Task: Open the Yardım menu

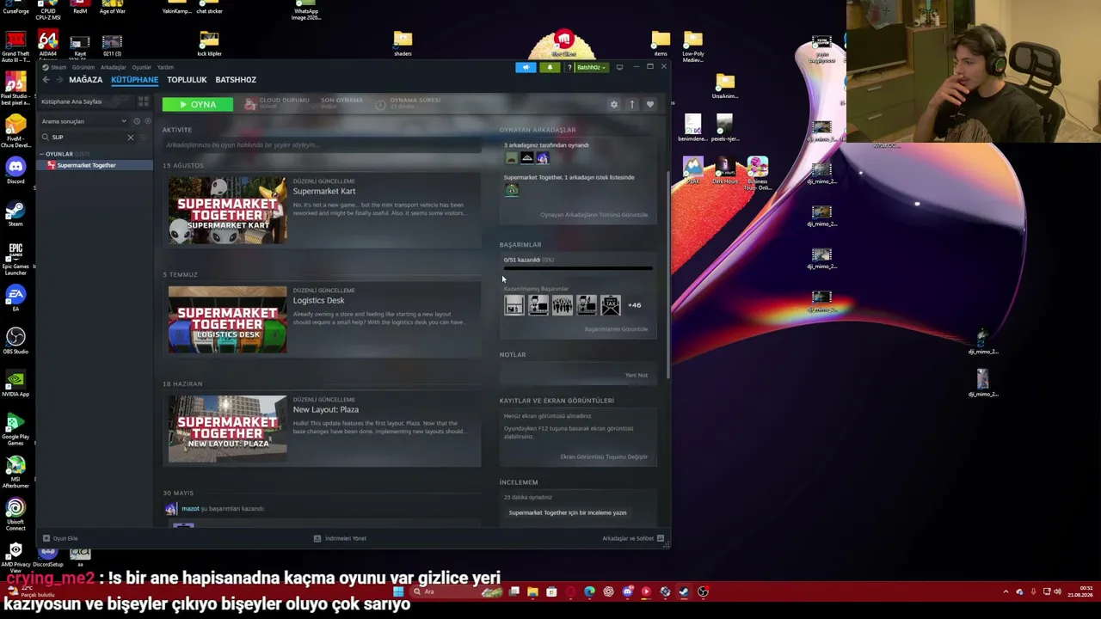Action: tap(165, 67)
